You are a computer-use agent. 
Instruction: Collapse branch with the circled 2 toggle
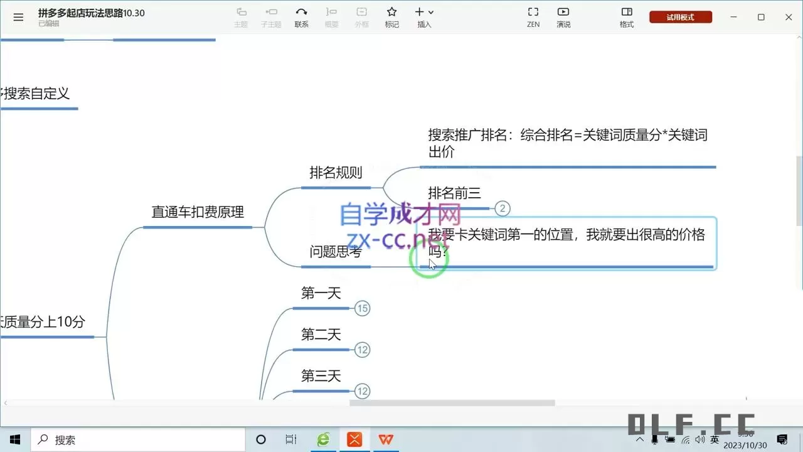[502, 208]
